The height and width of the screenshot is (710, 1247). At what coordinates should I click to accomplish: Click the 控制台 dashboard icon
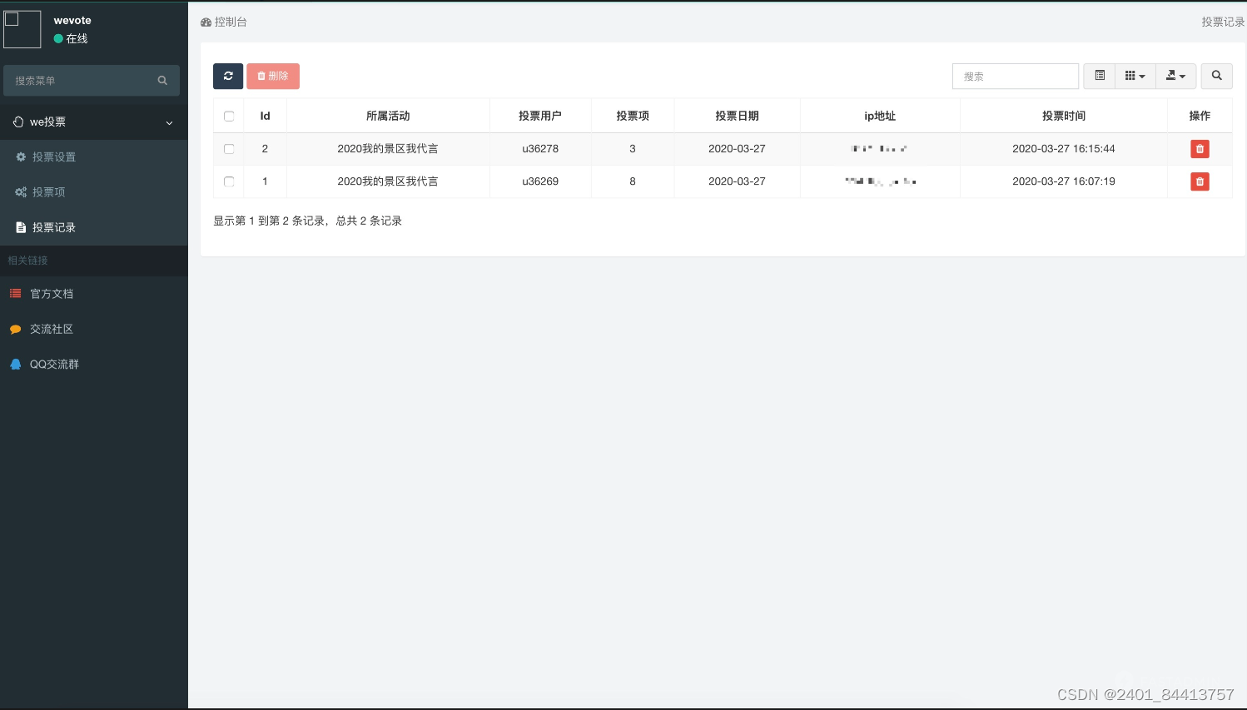click(x=206, y=22)
